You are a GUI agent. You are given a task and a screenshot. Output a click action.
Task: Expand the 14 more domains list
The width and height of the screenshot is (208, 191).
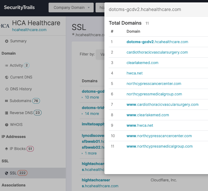(x=92, y=114)
